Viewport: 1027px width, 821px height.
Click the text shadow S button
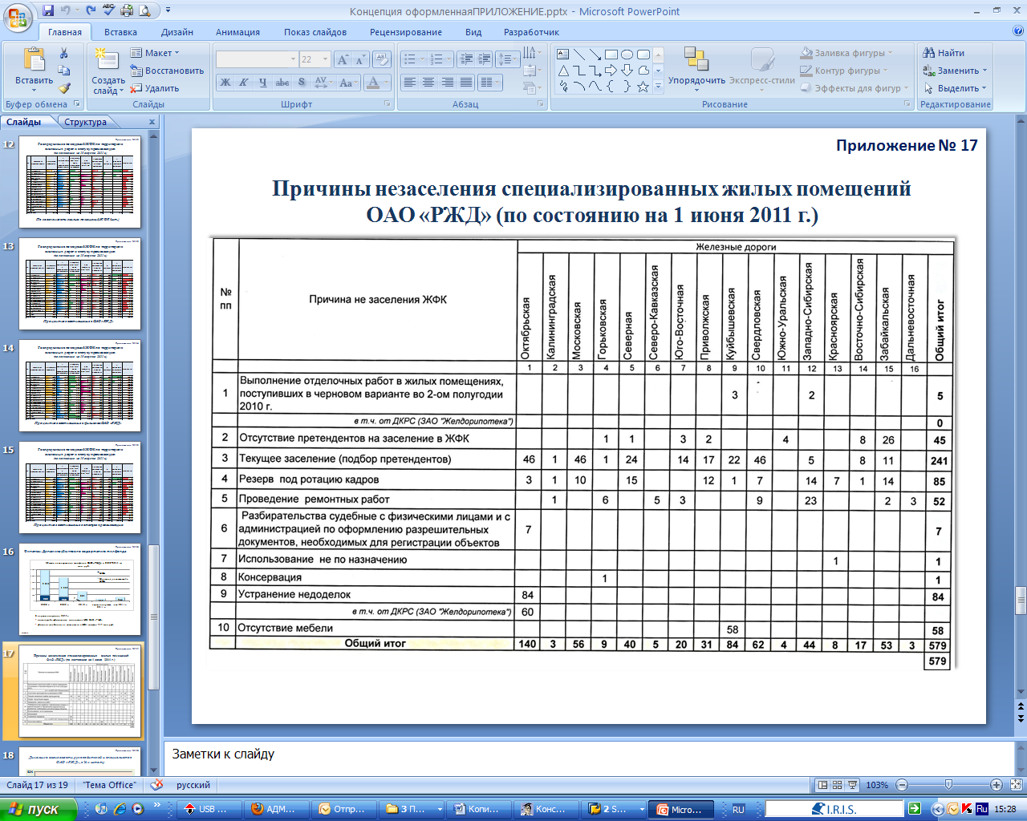pos(302,83)
